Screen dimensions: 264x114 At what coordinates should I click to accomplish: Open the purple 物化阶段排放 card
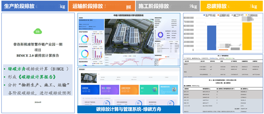110,90
